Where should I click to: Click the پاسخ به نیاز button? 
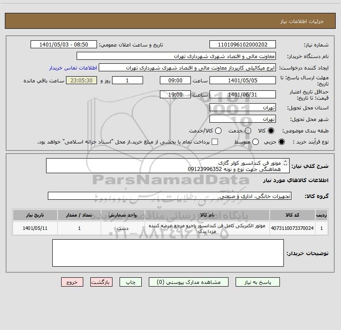(258, 282)
